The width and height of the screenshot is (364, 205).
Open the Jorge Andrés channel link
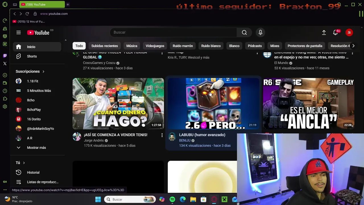tap(94, 140)
